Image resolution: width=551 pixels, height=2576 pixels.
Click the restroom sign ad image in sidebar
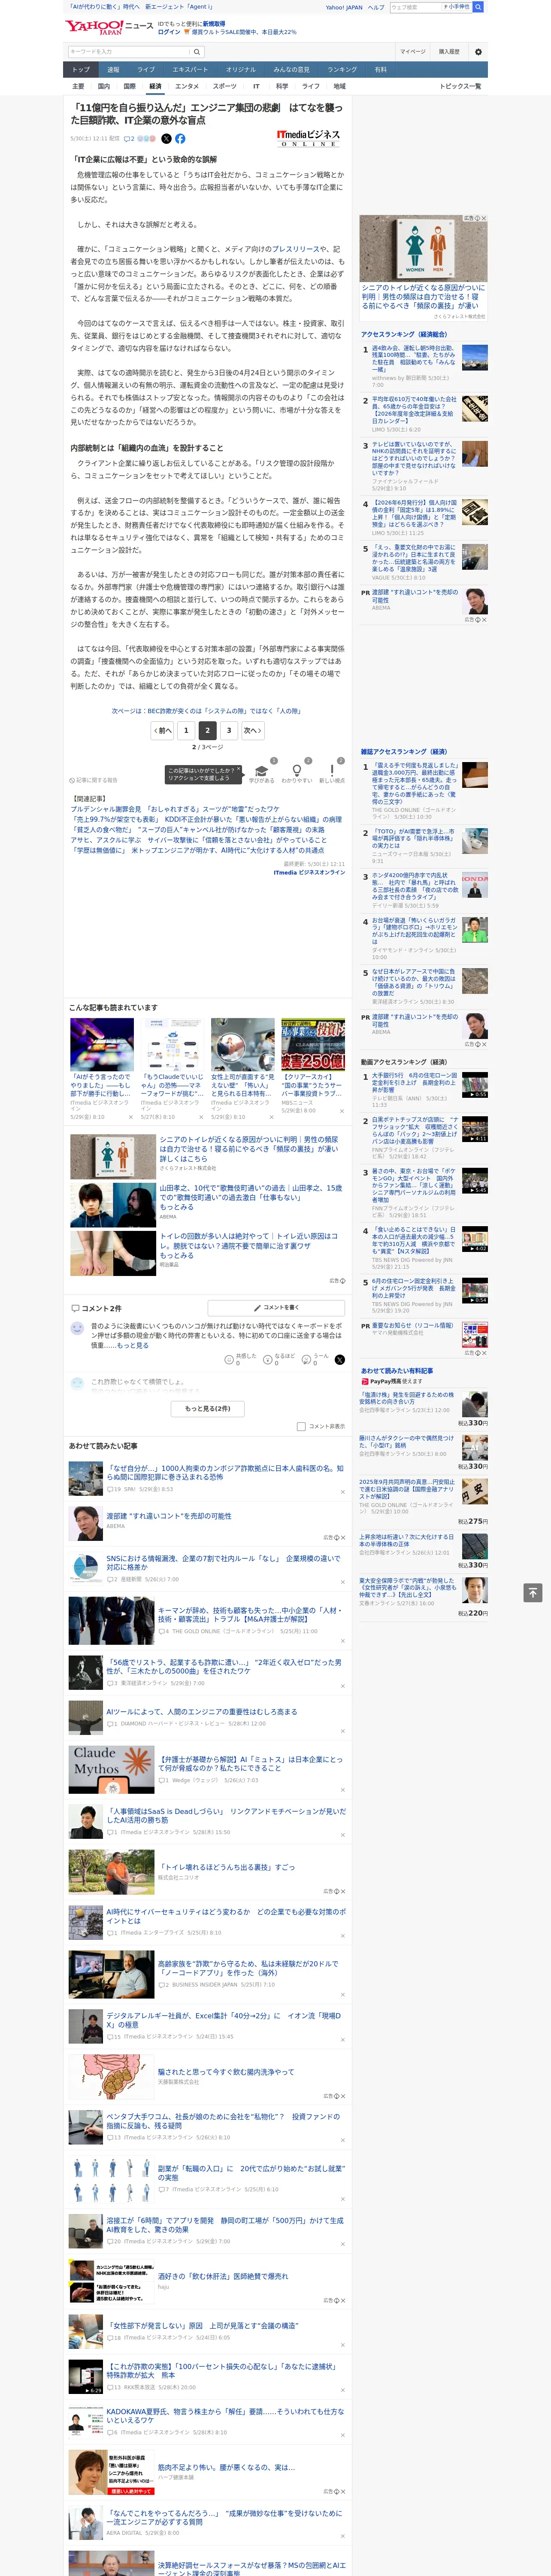coord(424,249)
